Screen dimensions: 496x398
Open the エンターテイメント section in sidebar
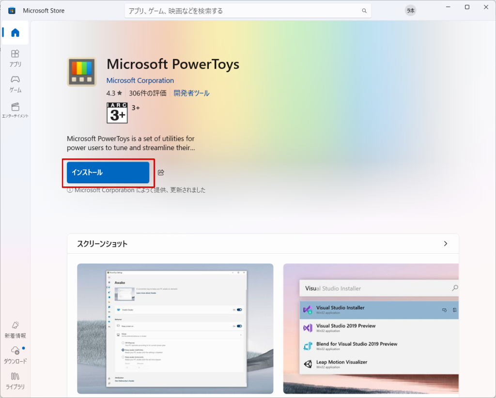click(15, 110)
